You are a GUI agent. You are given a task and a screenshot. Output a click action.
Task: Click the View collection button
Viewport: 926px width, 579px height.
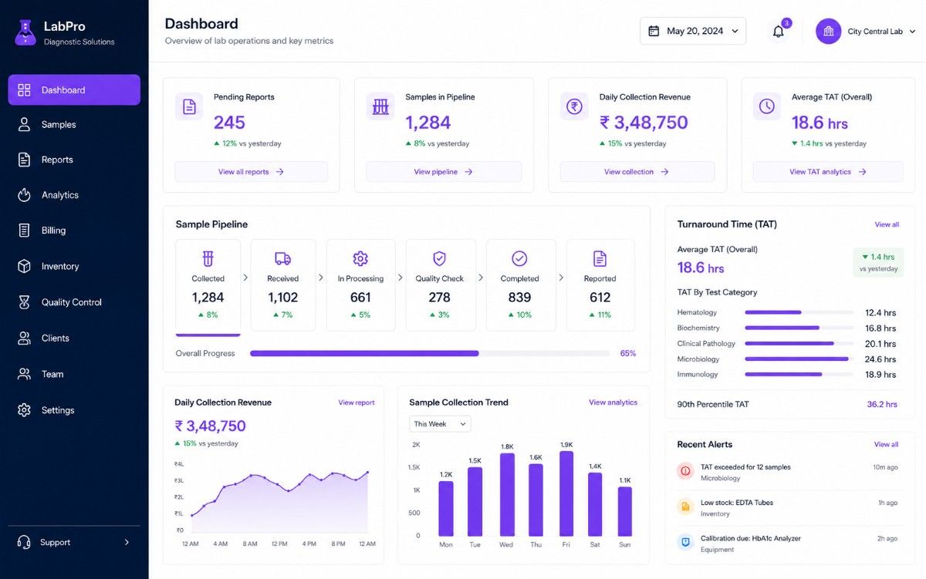tap(637, 172)
